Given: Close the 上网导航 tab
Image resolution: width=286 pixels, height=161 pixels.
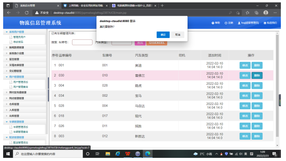Looking at the screenshot, I should click(107, 6).
